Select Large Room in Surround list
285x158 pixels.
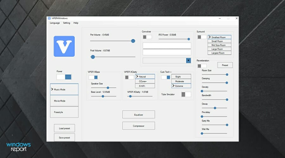(219, 49)
